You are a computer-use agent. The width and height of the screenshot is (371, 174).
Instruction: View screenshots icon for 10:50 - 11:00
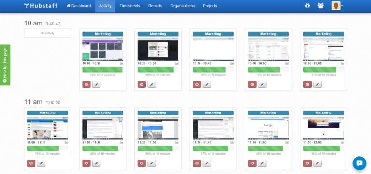pos(342,63)
